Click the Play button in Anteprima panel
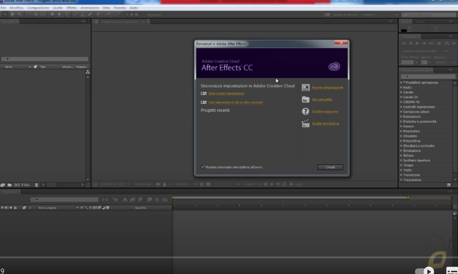This screenshot has height=274, width=458. [x=417, y=43]
